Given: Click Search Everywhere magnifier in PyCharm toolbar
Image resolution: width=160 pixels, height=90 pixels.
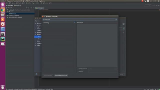Looking at the screenshot, I should point(159,5).
